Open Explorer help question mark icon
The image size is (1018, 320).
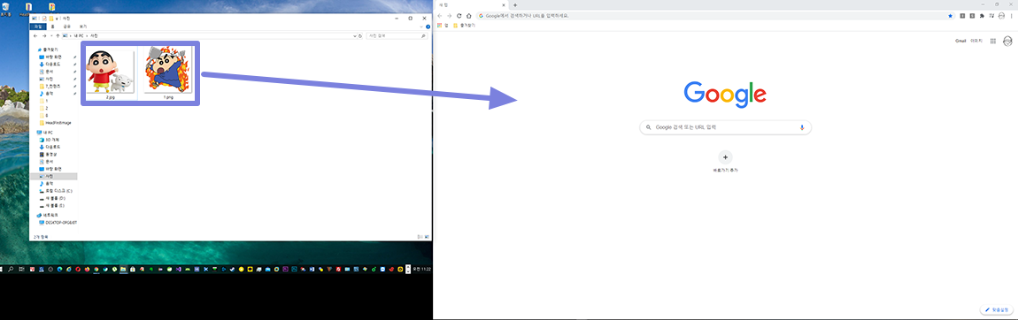pyautogui.click(x=427, y=27)
